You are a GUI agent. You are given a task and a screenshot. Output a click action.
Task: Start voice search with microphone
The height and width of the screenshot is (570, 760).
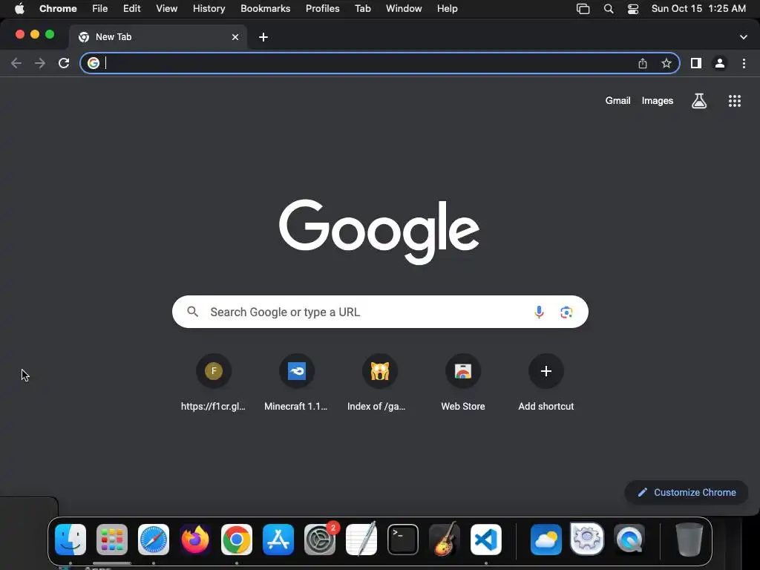coord(539,312)
